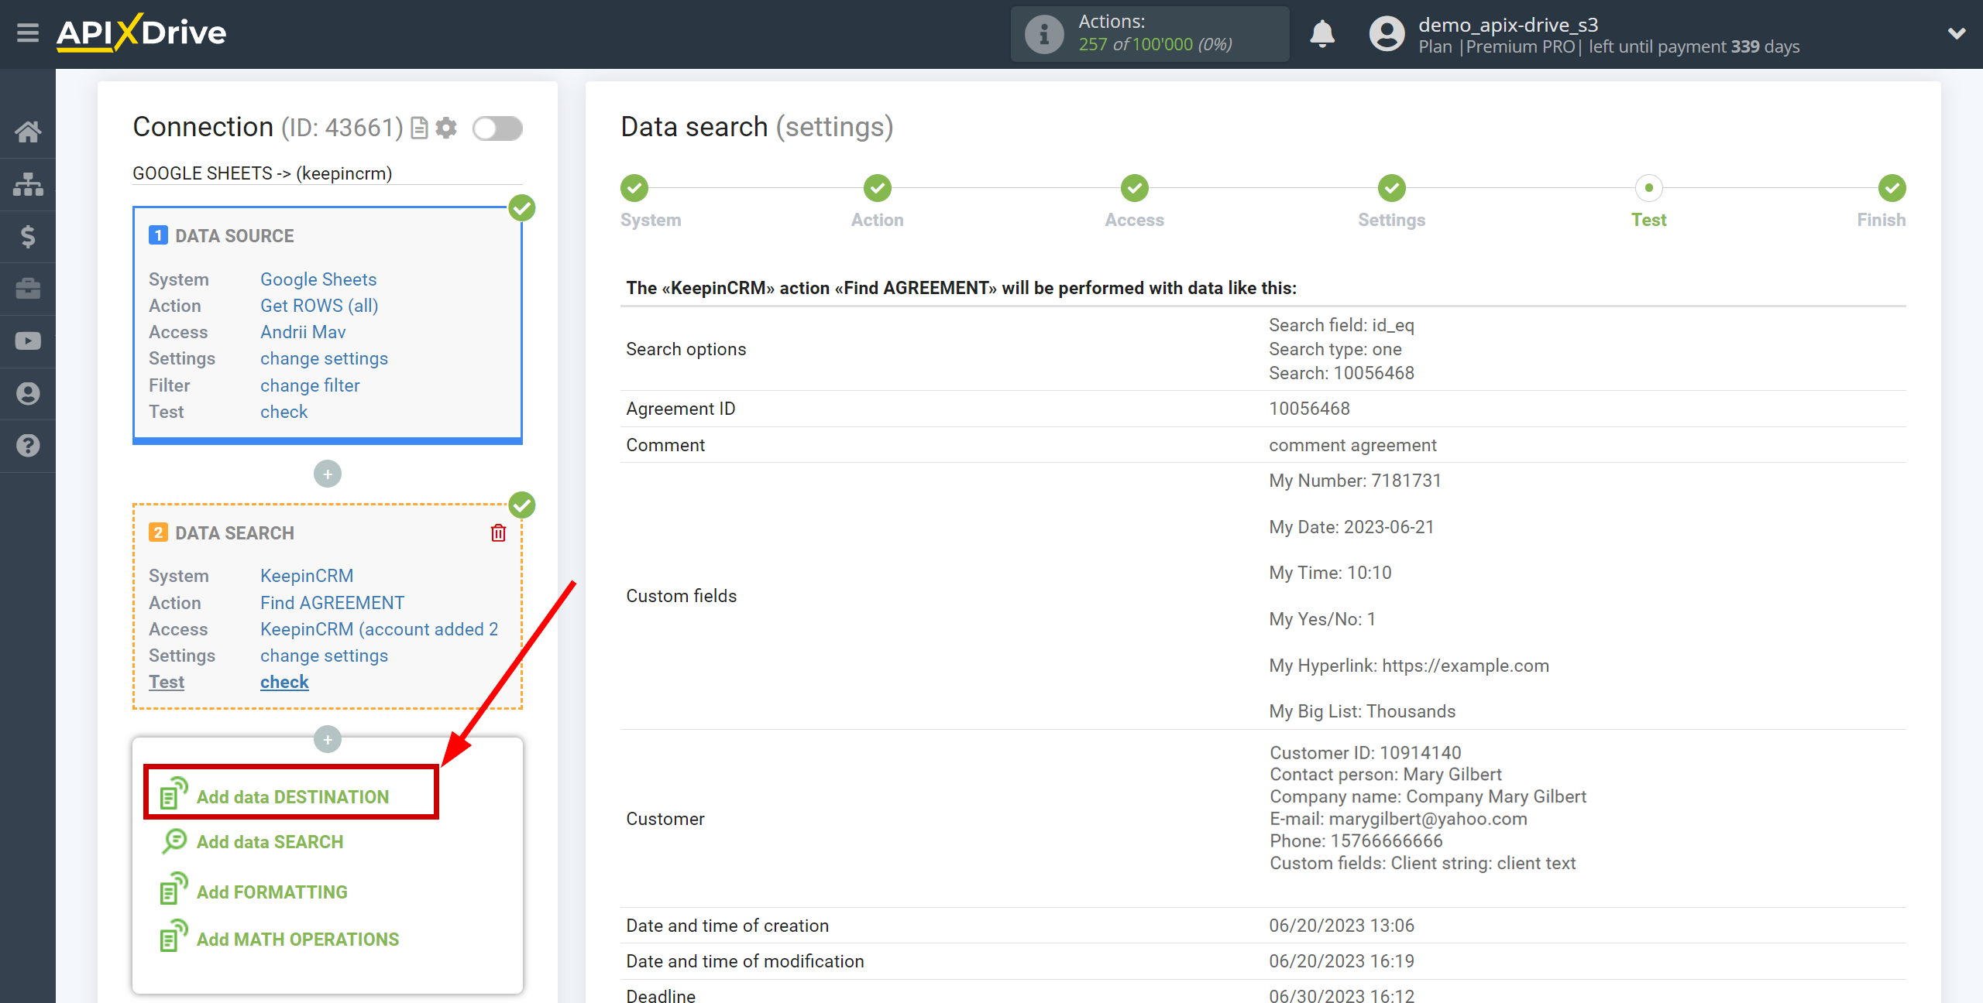Click My Date: 2023-06-21 text
The image size is (1983, 1003).
(1351, 527)
